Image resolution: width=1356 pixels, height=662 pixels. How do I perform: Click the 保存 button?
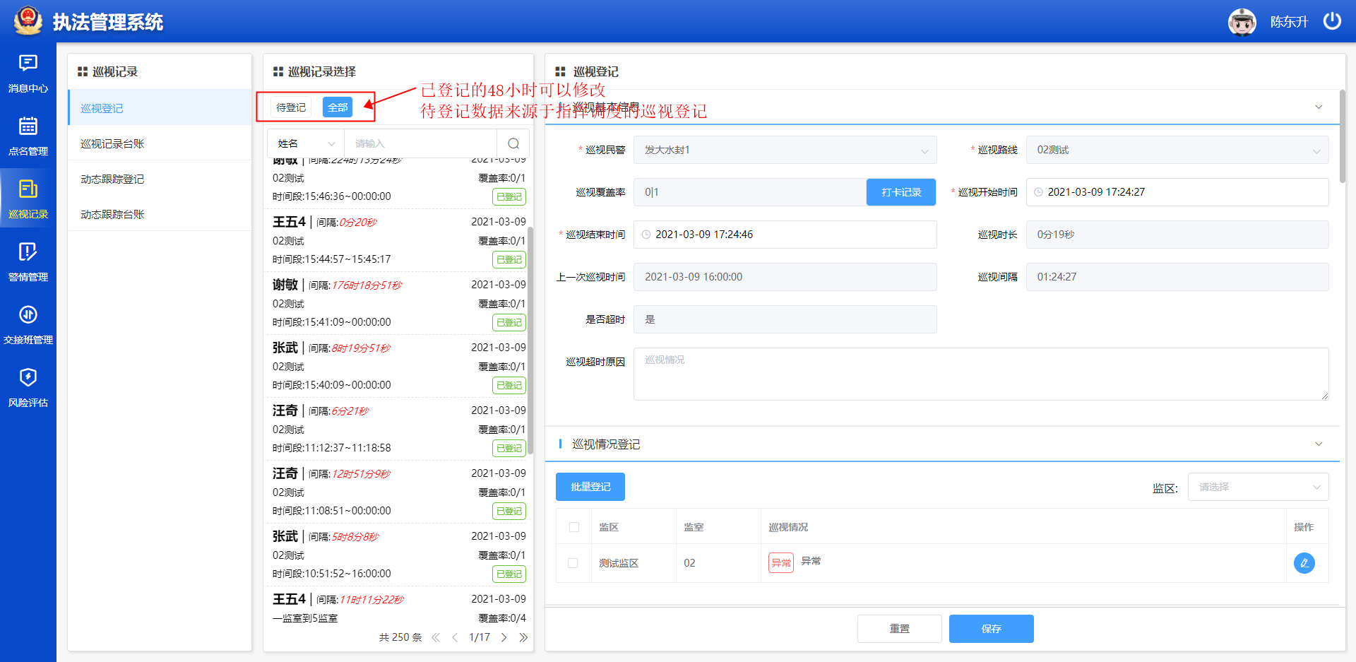991,629
